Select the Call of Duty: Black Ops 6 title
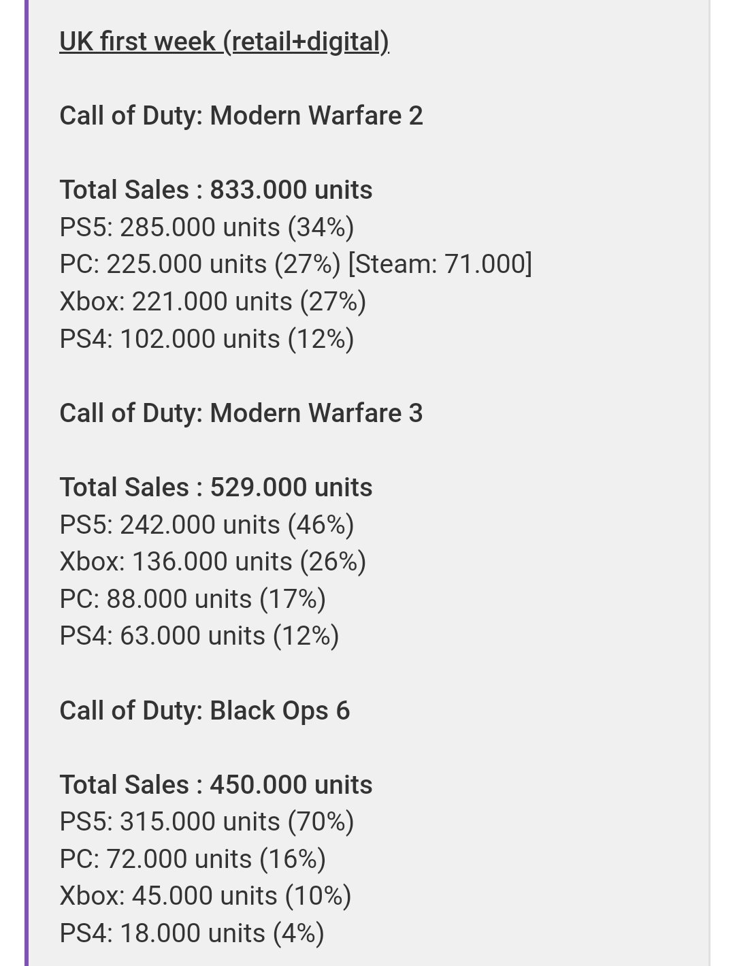The height and width of the screenshot is (966, 735). pyautogui.click(x=205, y=711)
